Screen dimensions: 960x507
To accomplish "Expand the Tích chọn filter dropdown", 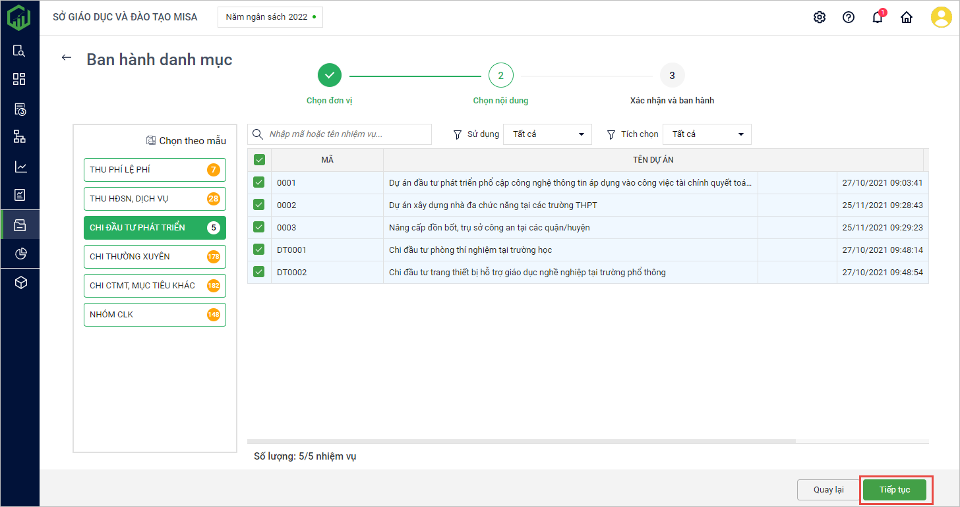I will click(x=707, y=134).
